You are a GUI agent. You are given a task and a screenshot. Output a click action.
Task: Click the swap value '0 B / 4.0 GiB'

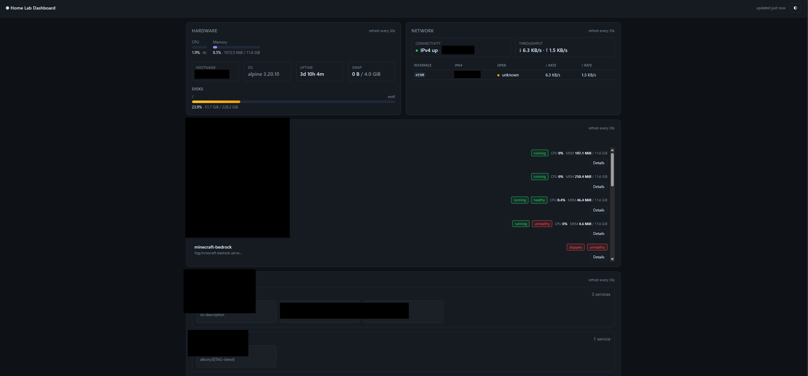[x=366, y=74]
